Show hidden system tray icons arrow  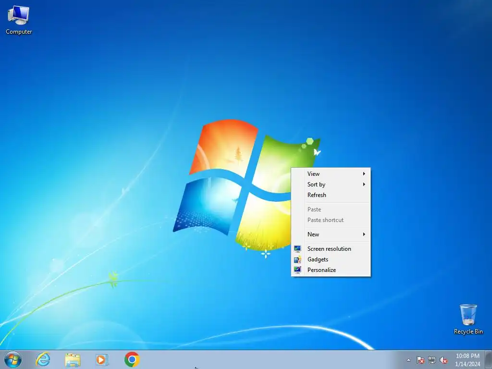point(408,360)
